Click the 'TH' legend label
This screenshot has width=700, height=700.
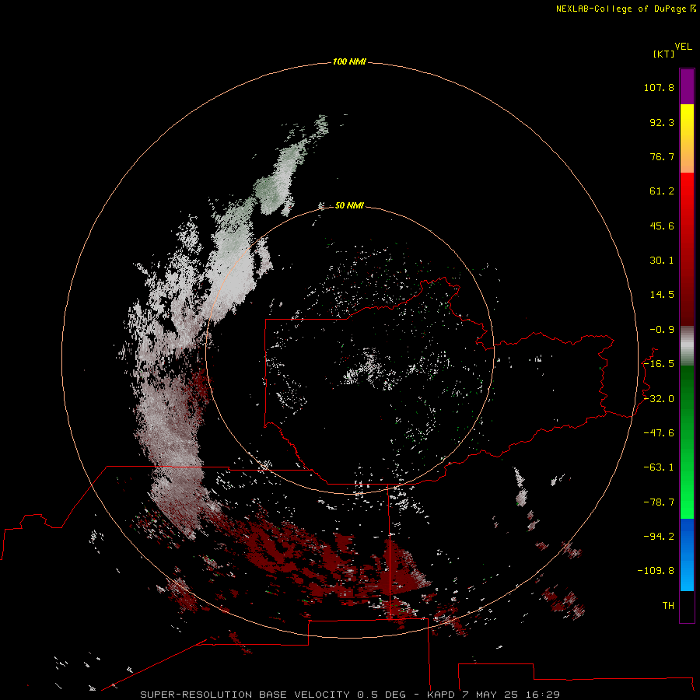click(668, 606)
